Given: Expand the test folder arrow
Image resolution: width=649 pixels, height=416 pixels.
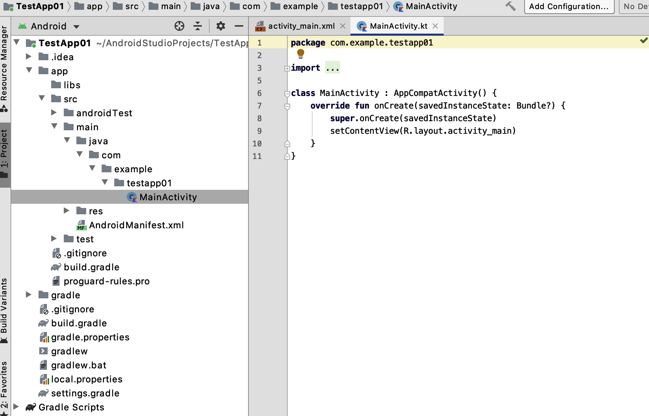Looking at the screenshot, I should 54,238.
